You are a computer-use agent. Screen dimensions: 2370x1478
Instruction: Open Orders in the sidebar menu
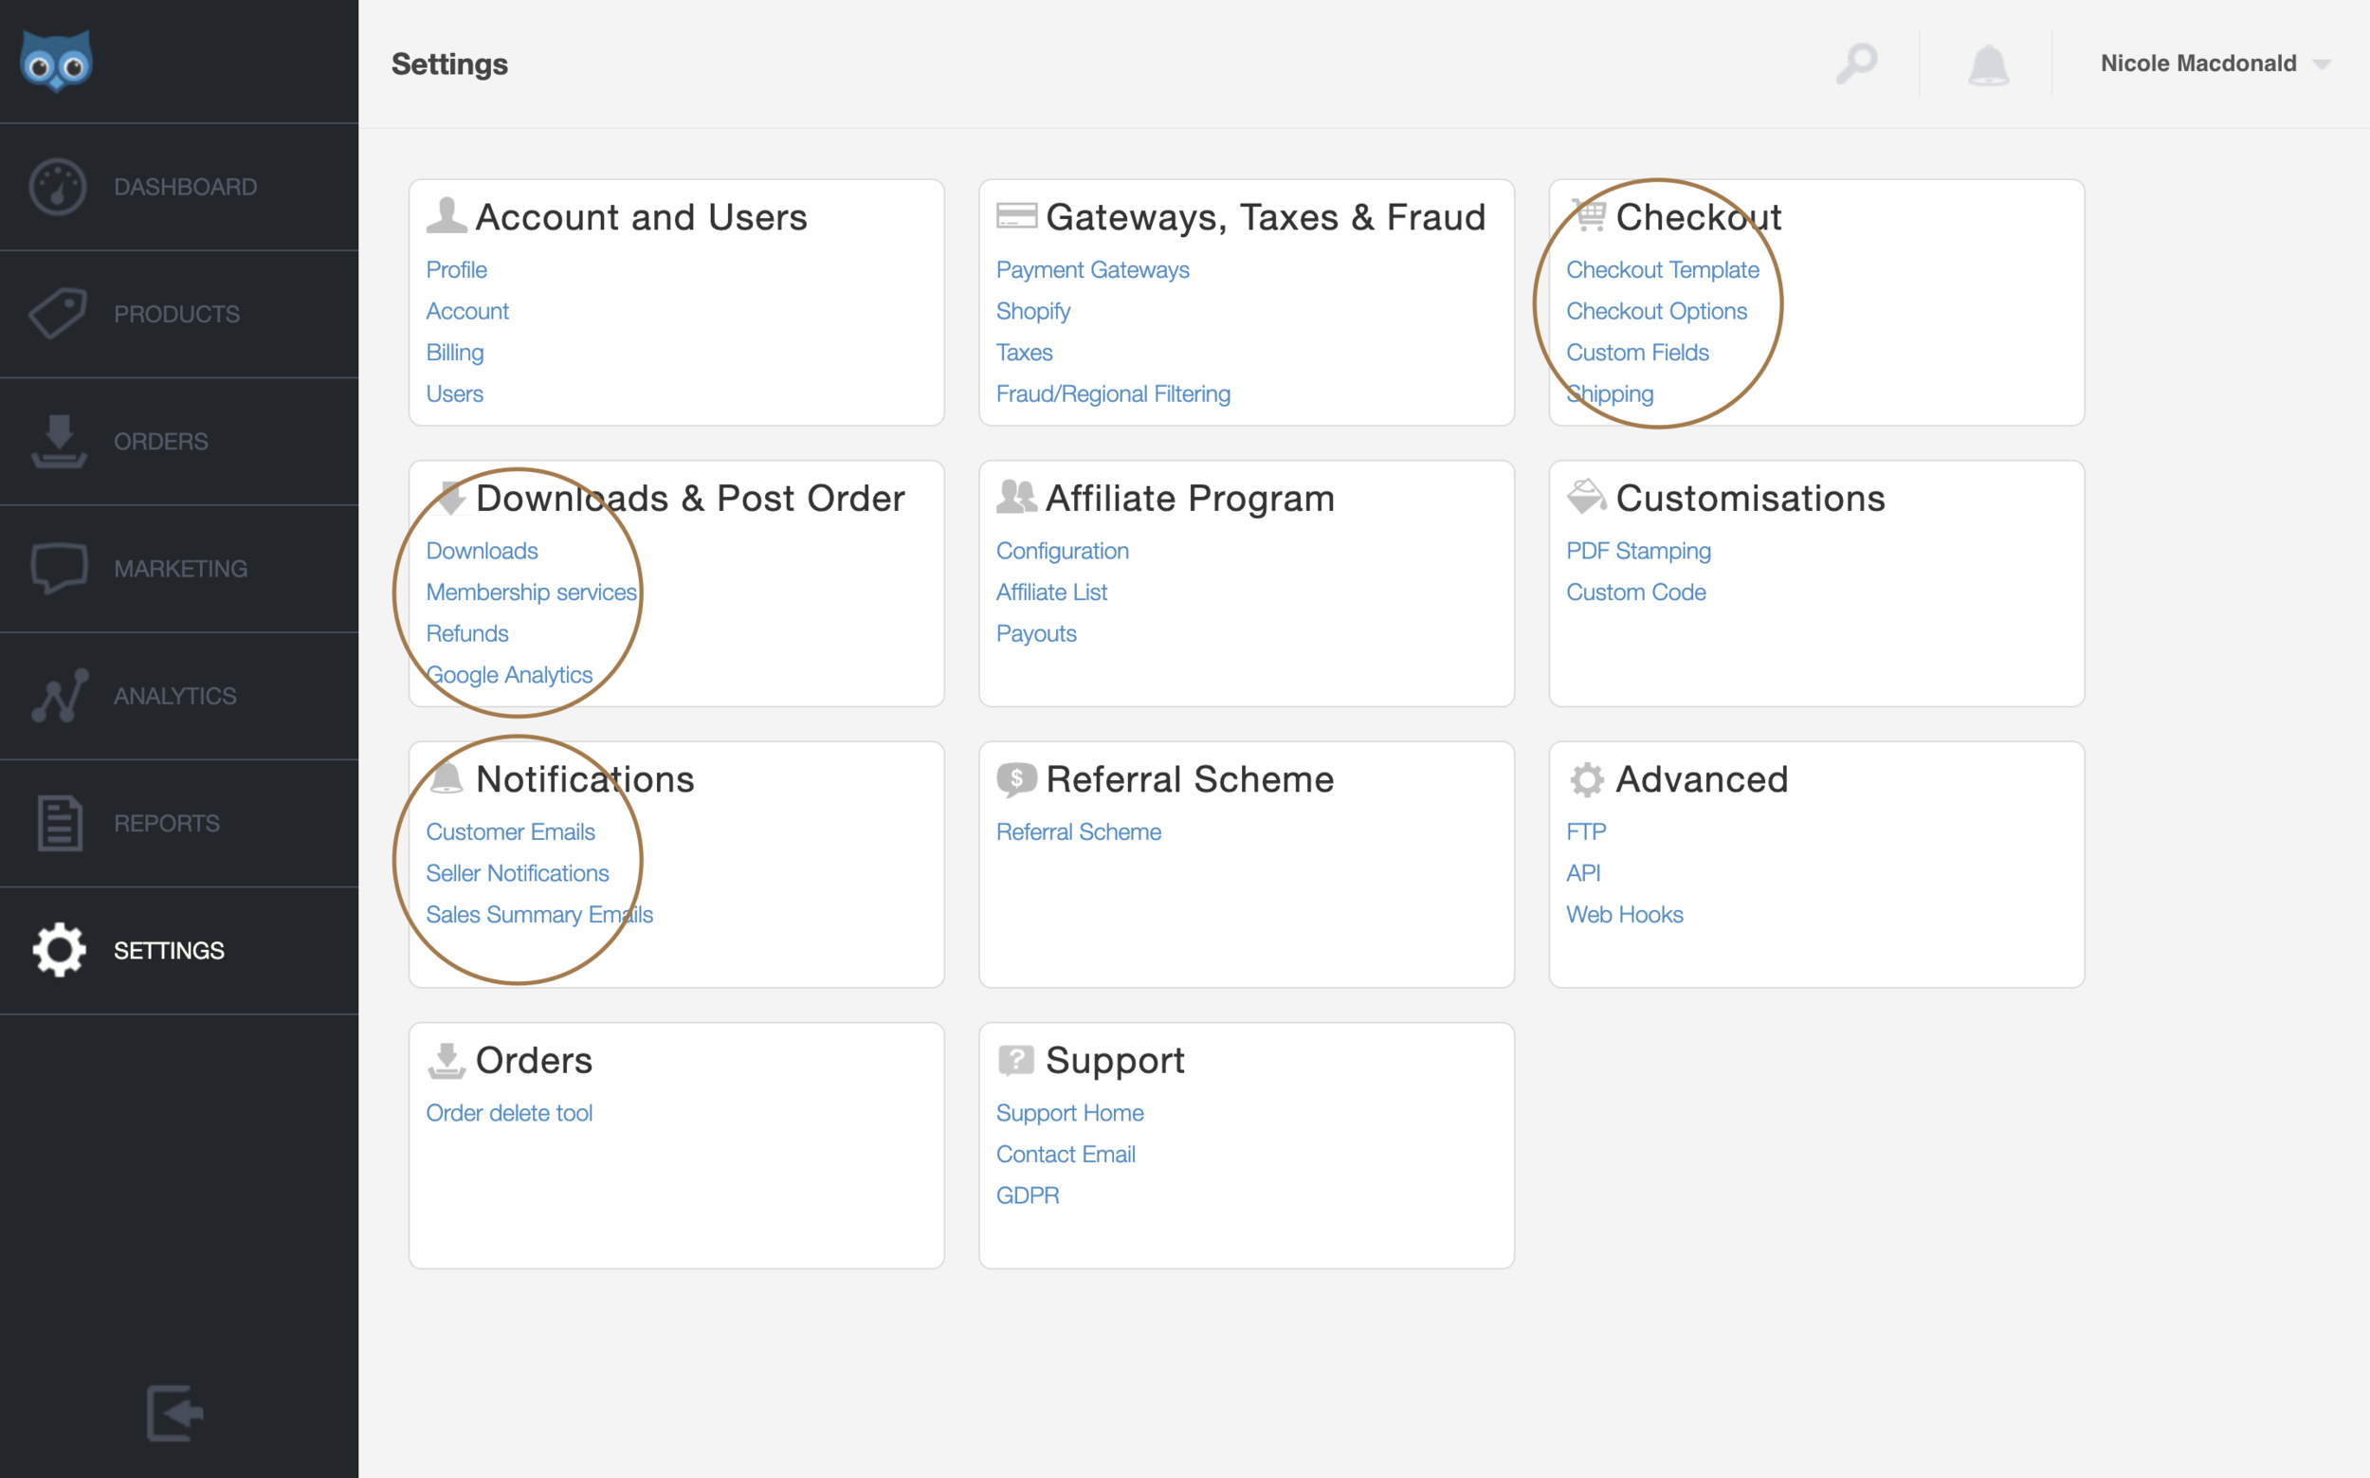tap(160, 442)
